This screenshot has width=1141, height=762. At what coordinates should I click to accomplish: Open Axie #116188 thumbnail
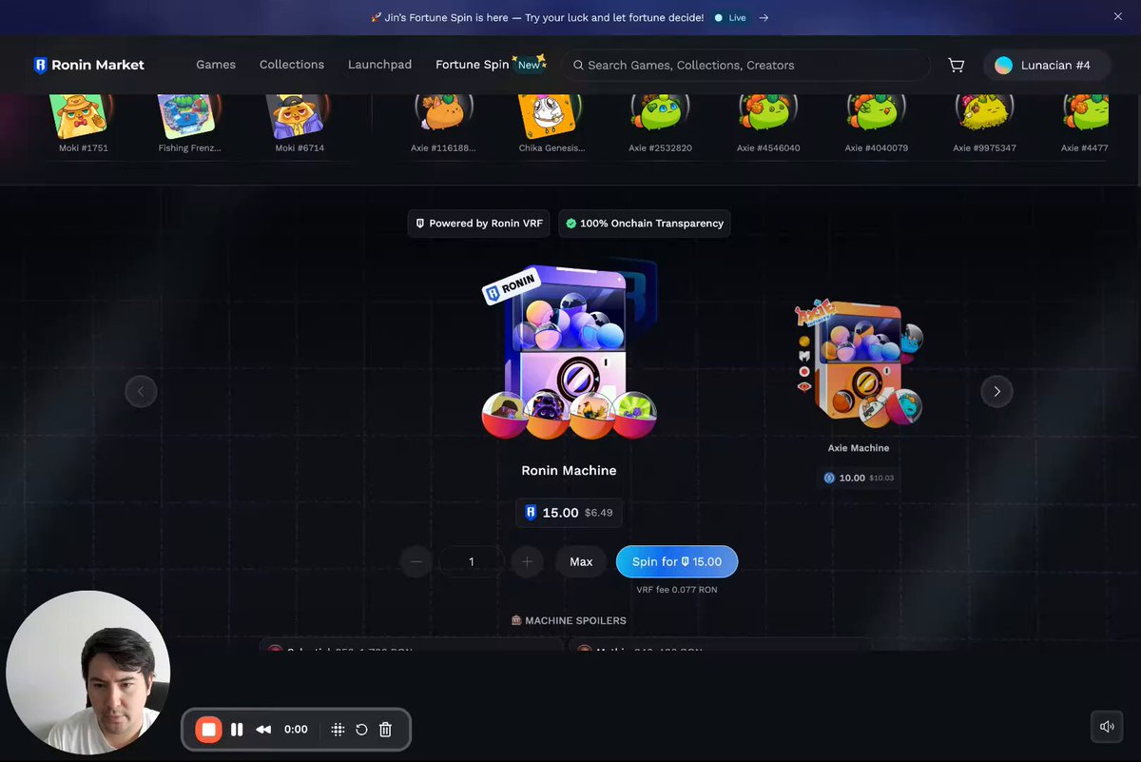point(445,115)
